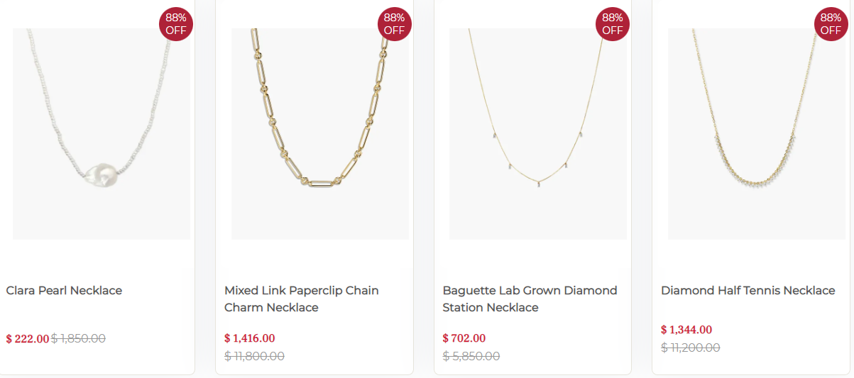
Task: Open Clara Pearl Necklace product image
Action: 101,135
